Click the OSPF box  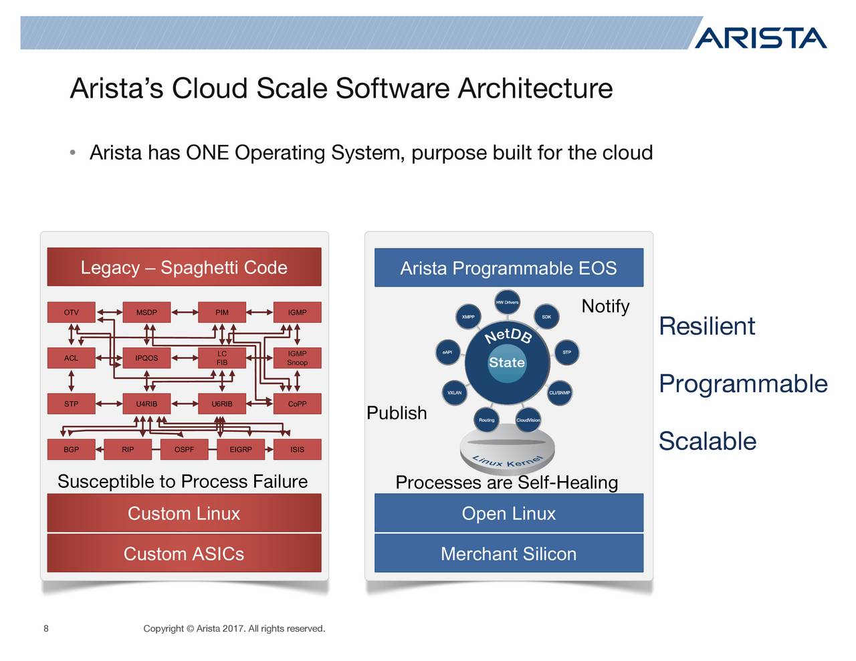coord(185,449)
